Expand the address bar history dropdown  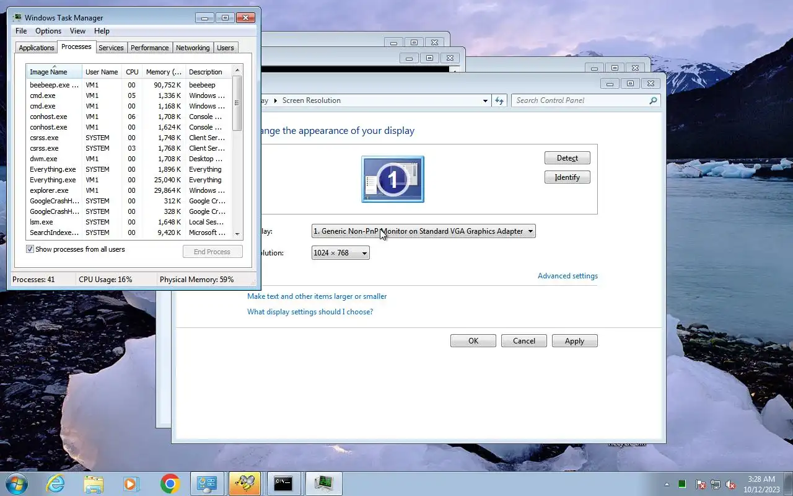pos(485,100)
